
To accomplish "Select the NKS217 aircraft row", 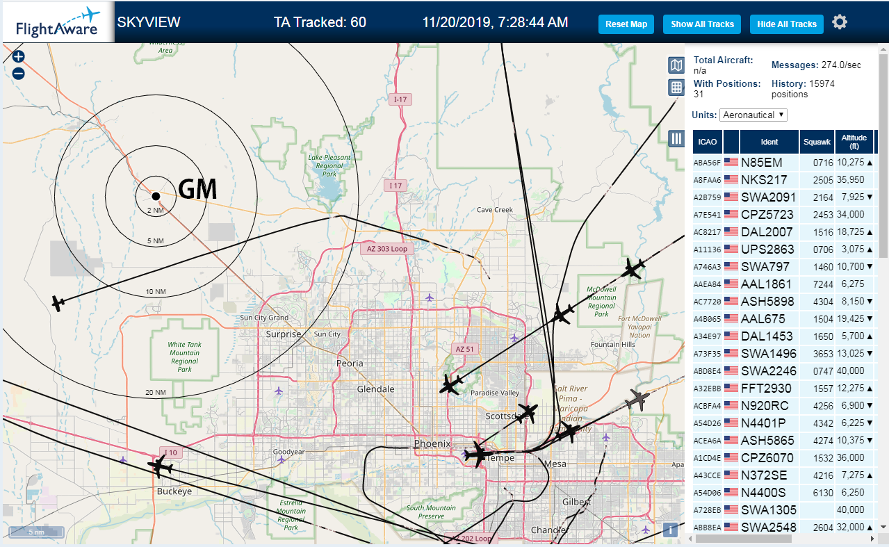I will (783, 180).
